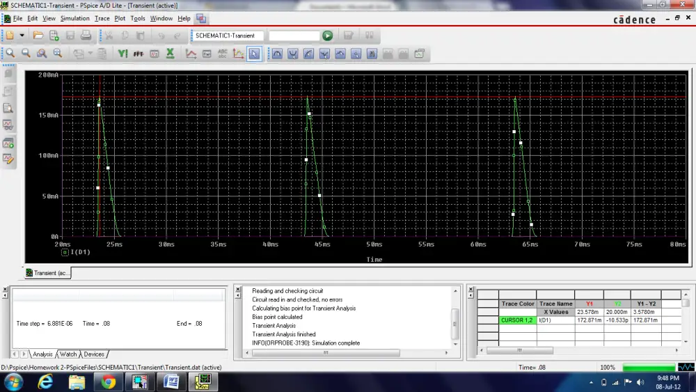Image resolution: width=696 pixels, height=392 pixels.
Task: Click the Cursor Min icon
Action: [324, 54]
